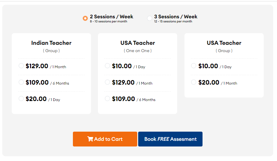
Task: Select USA One on One $10.00 day radio
Action: pos(107,66)
